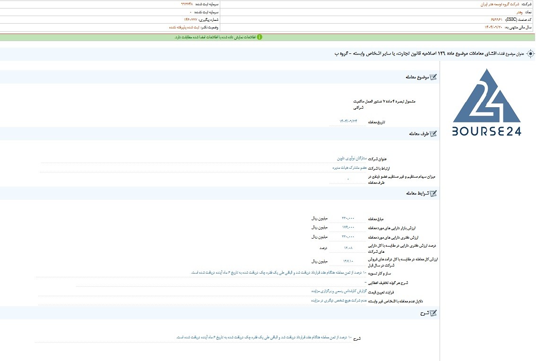Image resolution: width=536 pixels, height=361 pixels.
Task: Click the company name شرکت گروه توسعه هنر ایران
Action: click(500, 4)
